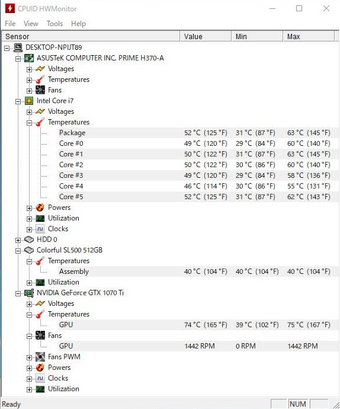Expand the HDD 0 node
340x409 pixels.
18,240
